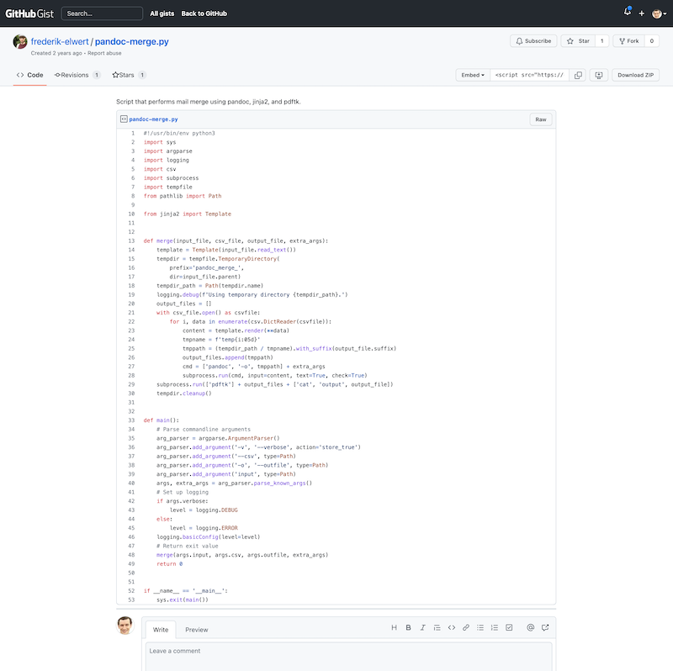This screenshot has width=673, height=671.
Task: Click the save gist to desktop icon
Action: point(599,75)
